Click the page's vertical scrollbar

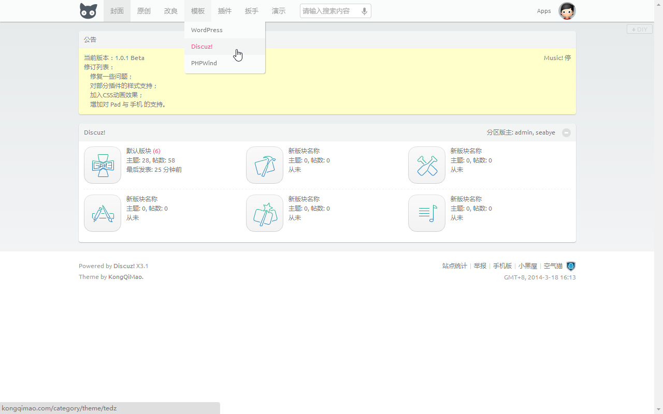[x=658, y=207]
